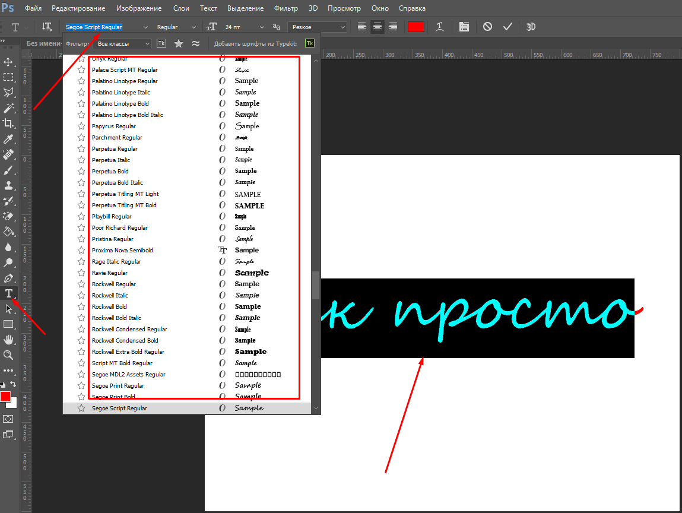Open Слои menu
The height and width of the screenshot is (513, 682).
[181, 8]
